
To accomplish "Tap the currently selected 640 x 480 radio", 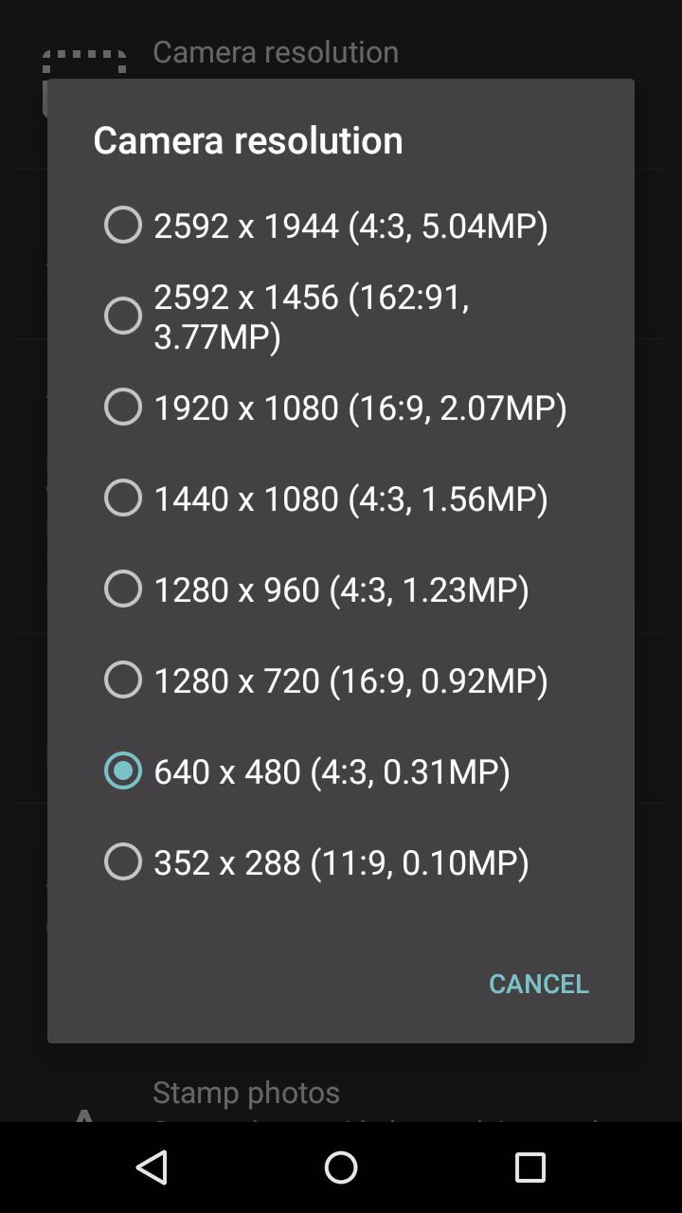I will 123,770.
